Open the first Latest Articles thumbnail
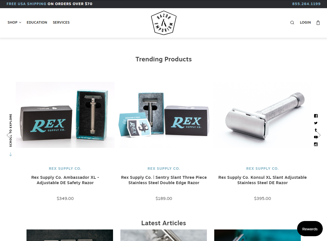 (70, 235)
